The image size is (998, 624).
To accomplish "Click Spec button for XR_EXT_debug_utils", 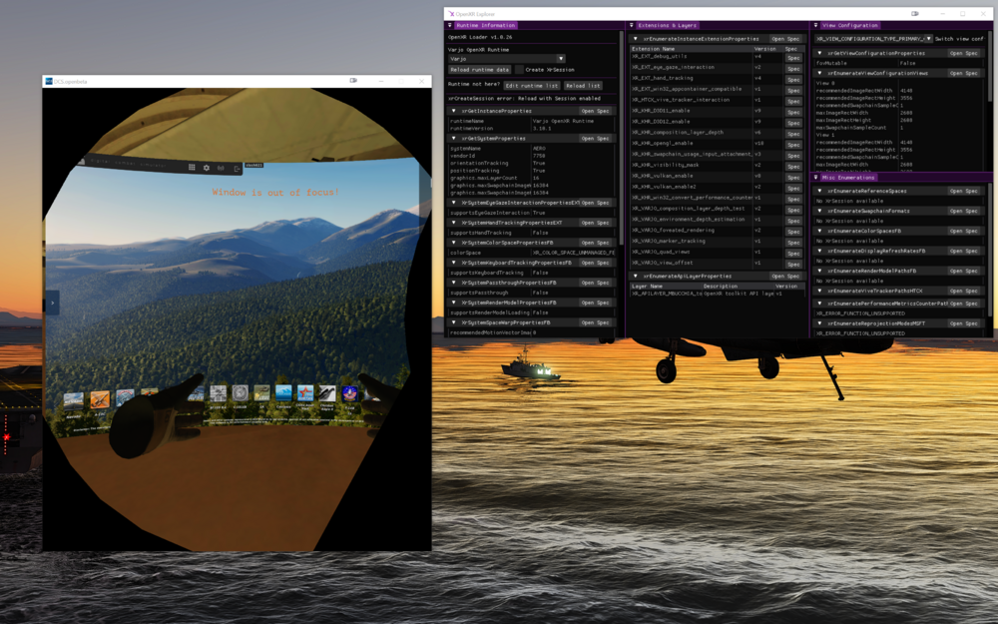I will click(793, 58).
